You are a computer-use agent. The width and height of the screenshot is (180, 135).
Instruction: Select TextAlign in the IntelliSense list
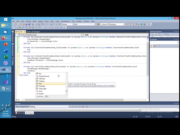click(51, 86)
